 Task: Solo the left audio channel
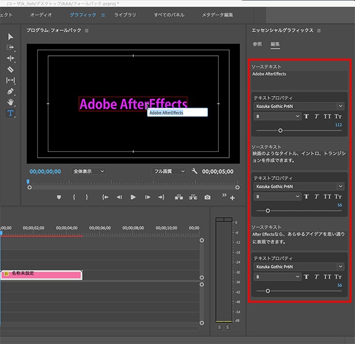click(219, 327)
